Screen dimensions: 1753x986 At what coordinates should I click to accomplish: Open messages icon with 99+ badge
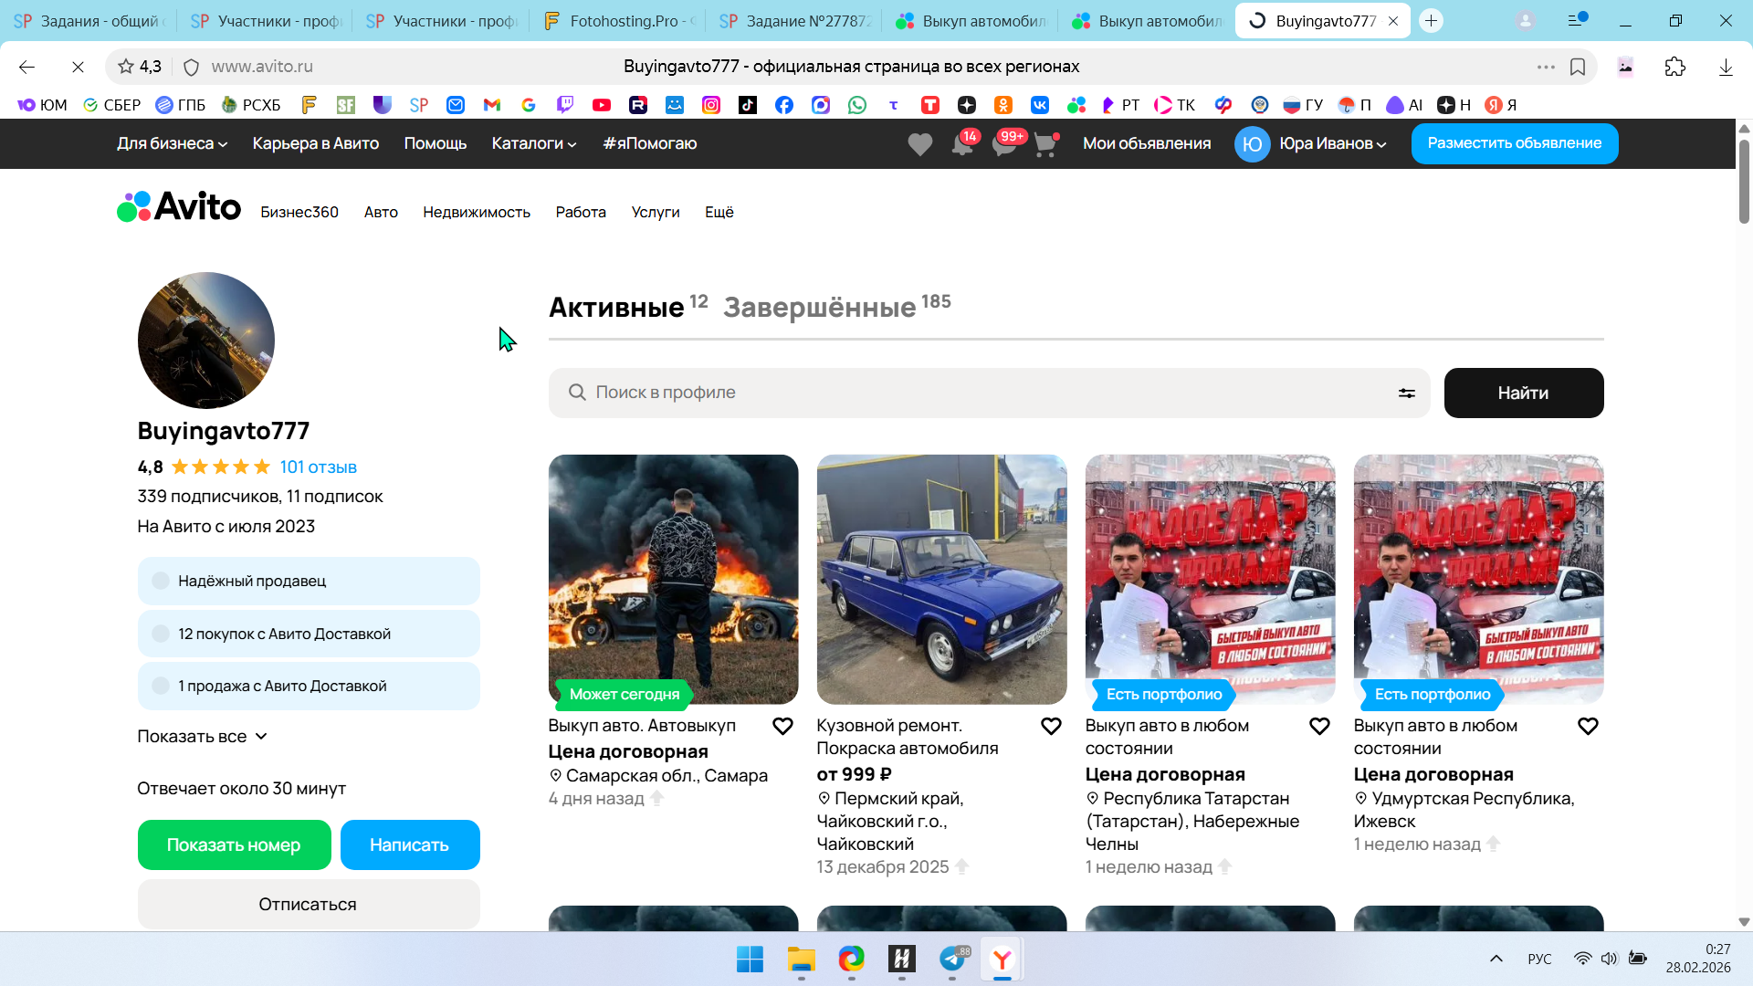[1004, 144]
